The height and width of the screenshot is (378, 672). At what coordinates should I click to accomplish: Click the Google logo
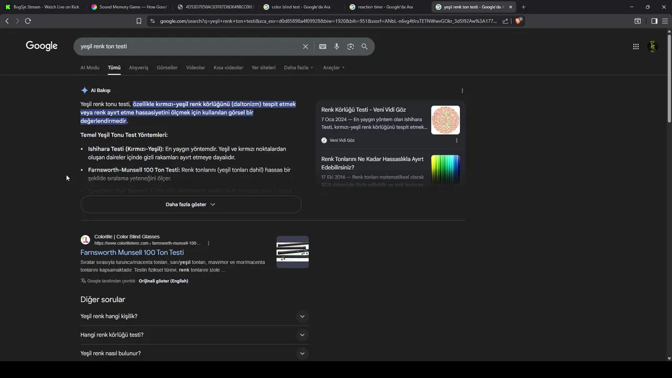[x=41, y=46]
